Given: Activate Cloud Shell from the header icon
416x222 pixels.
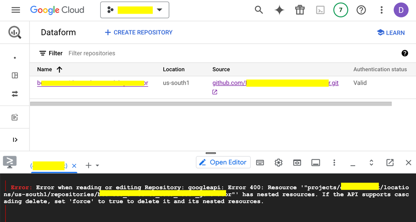Looking at the screenshot, I should (320, 10).
